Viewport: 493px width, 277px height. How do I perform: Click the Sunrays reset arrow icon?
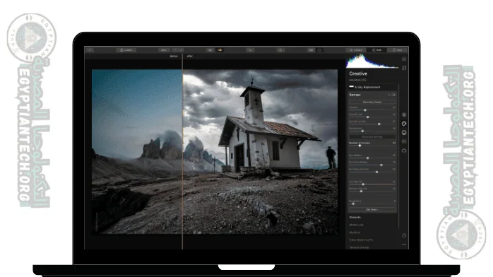pyautogui.click(x=388, y=95)
